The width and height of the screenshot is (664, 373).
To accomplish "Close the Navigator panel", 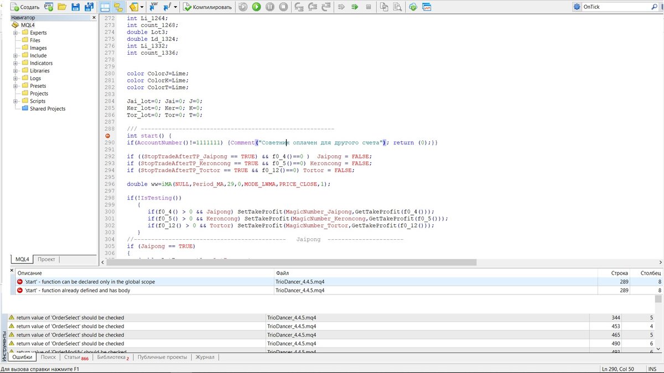I will (93, 18).
